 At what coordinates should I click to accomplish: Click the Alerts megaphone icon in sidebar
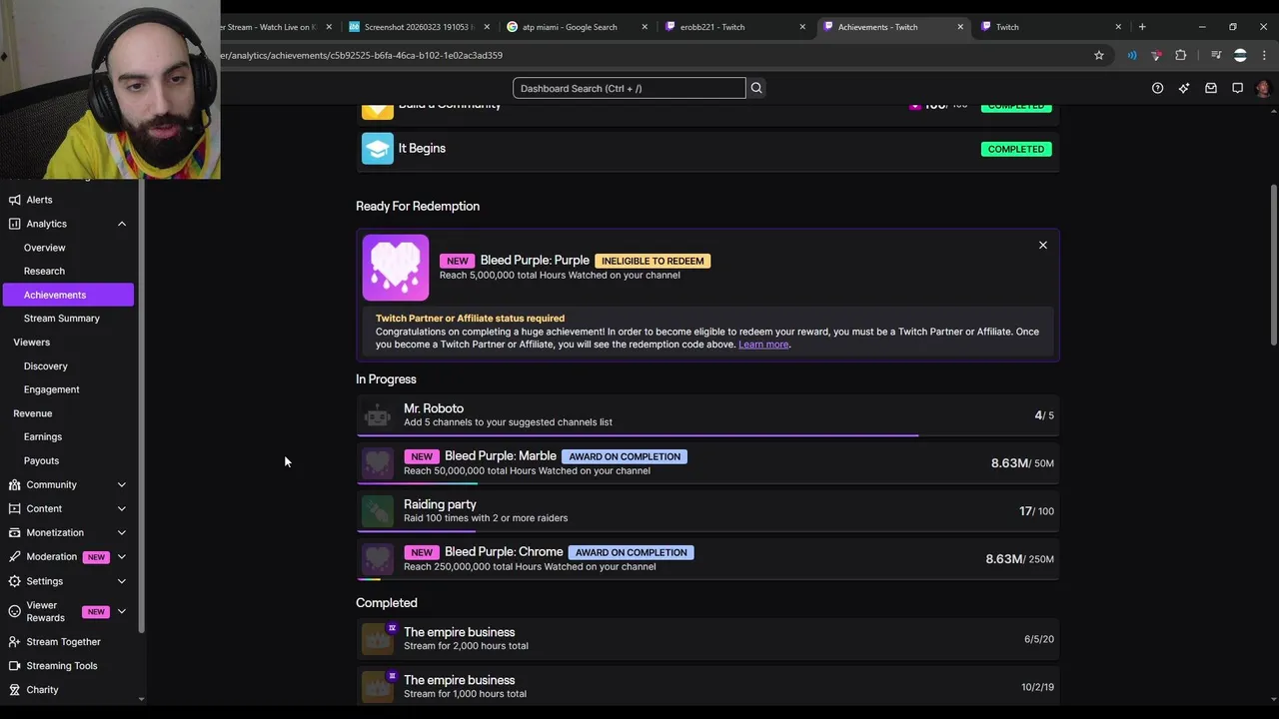[14, 200]
